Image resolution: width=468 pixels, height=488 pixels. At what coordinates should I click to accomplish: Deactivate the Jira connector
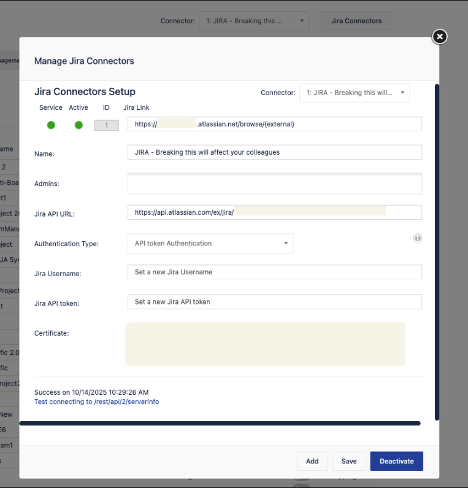click(396, 461)
